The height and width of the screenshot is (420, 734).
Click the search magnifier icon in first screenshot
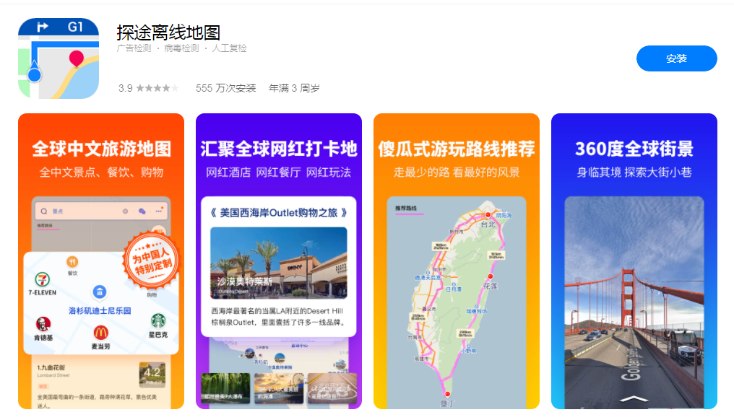click(44, 211)
